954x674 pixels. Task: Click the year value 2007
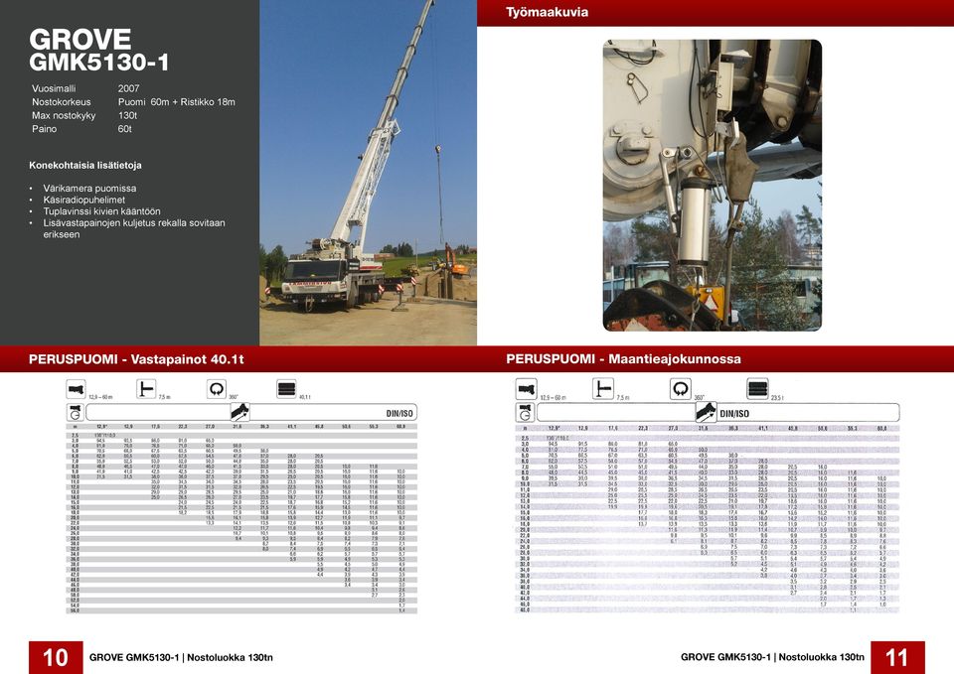coord(129,88)
